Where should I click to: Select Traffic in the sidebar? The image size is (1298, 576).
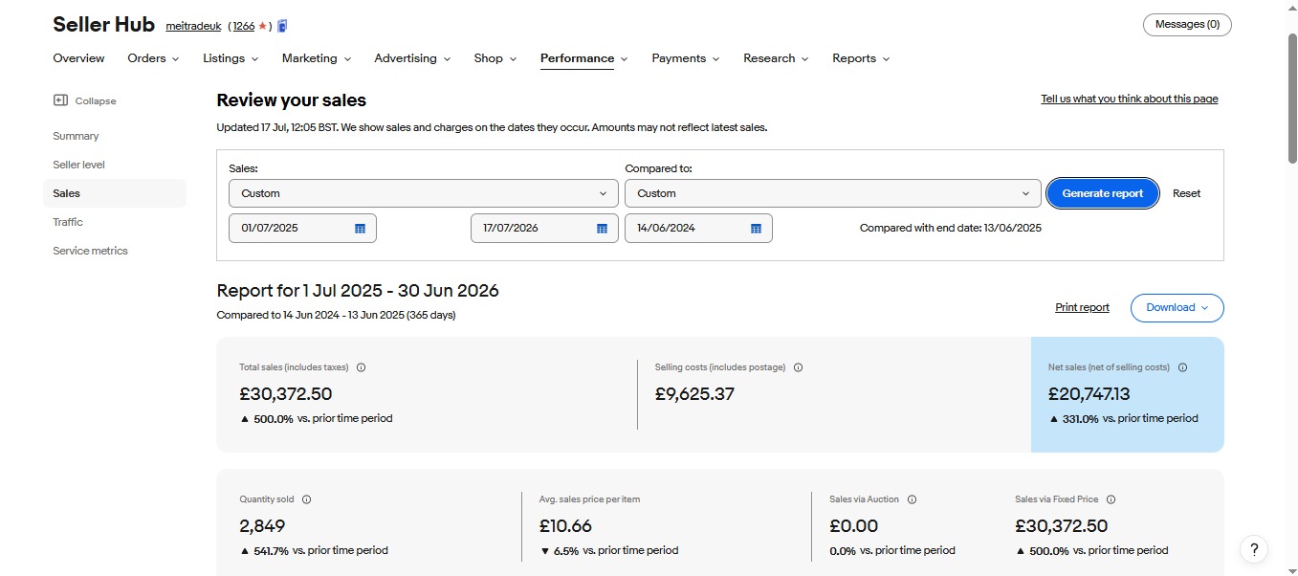point(68,222)
